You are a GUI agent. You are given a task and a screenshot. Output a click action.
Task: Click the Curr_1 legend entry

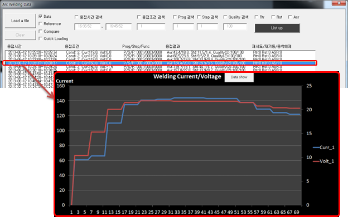[323, 147]
